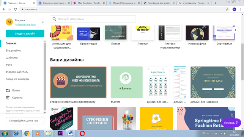244x137 pixels.
Task: Open Word from the taskbar
Action: [70, 133]
